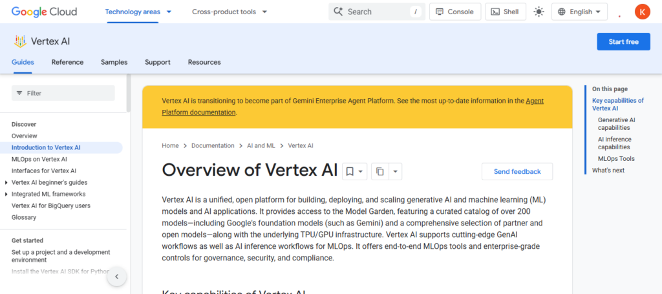Click the sidebar Filter input field
Screen dimensions: 662x294
point(63,93)
